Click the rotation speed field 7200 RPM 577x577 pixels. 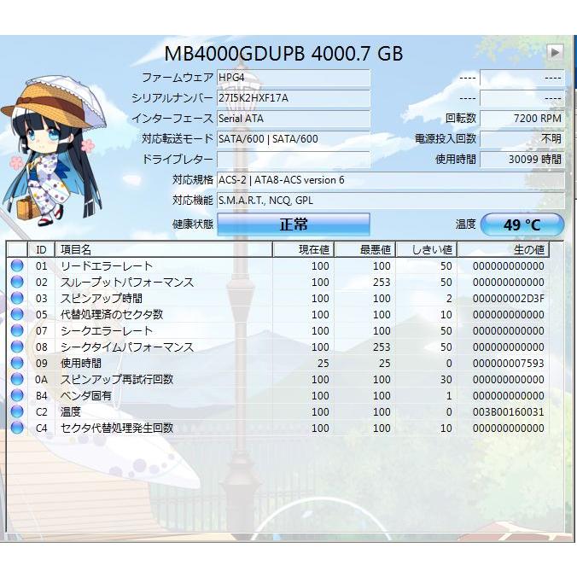(x=522, y=119)
